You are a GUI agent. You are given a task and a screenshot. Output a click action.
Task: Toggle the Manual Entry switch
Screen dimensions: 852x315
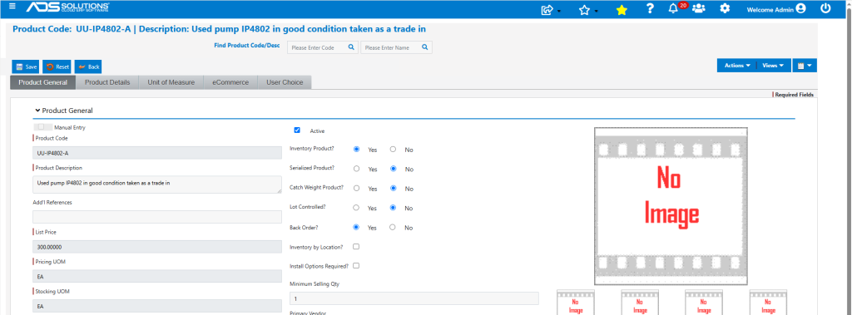43,127
